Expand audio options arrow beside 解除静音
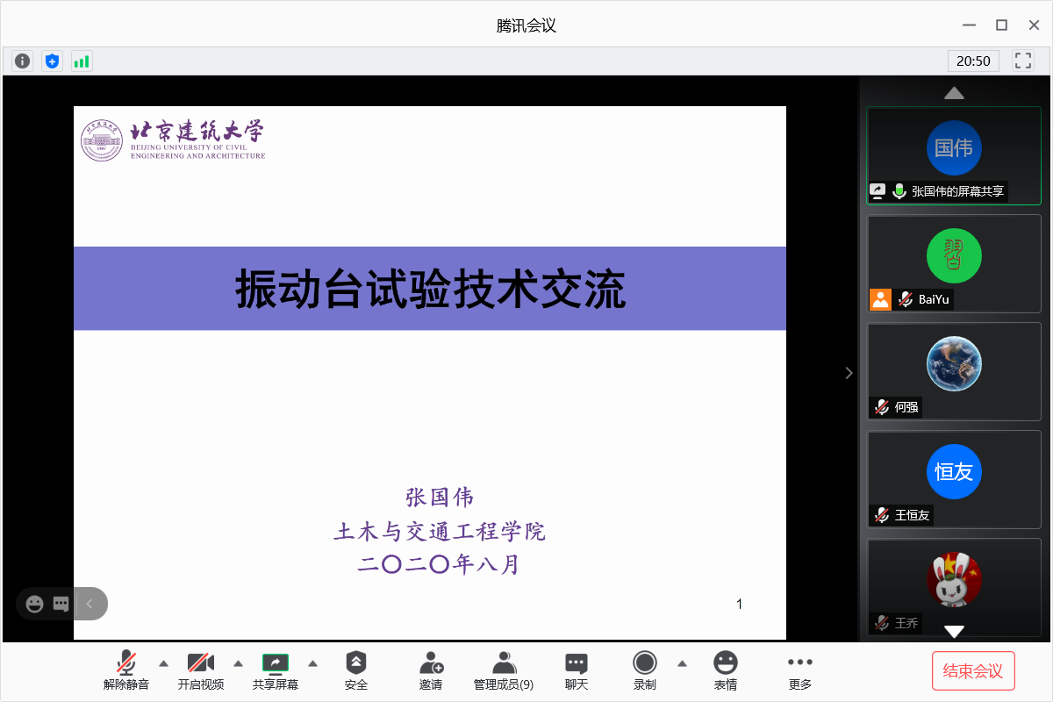 click(163, 663)
